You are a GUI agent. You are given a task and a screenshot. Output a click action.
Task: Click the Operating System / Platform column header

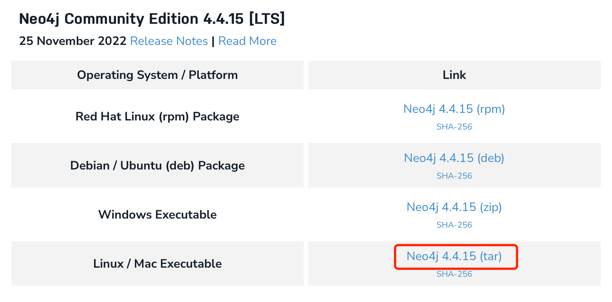[x=157, y=75]
